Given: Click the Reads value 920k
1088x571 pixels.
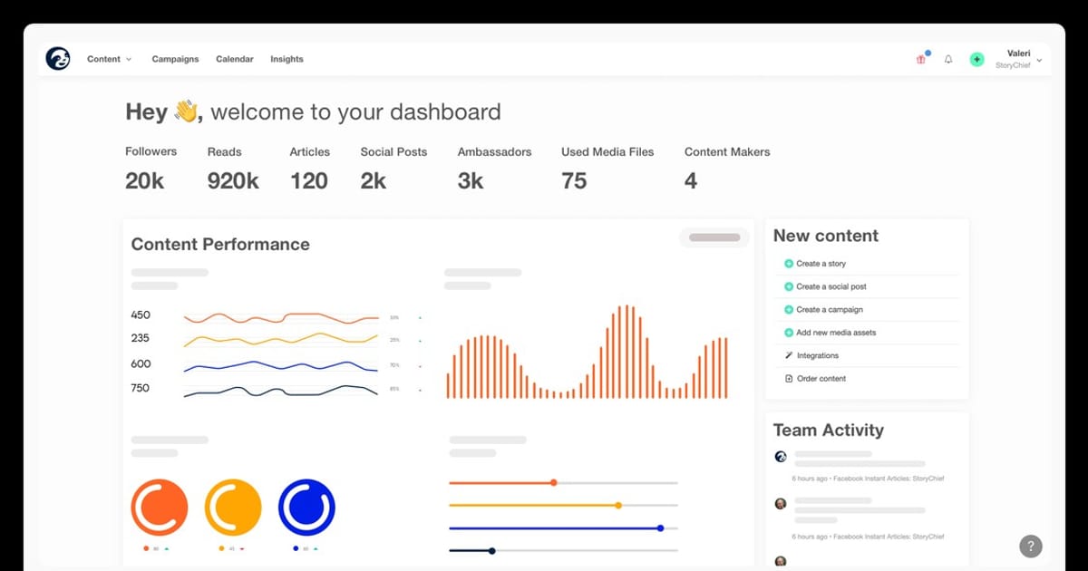Looking at the screenshot, I should pos(233,181).
